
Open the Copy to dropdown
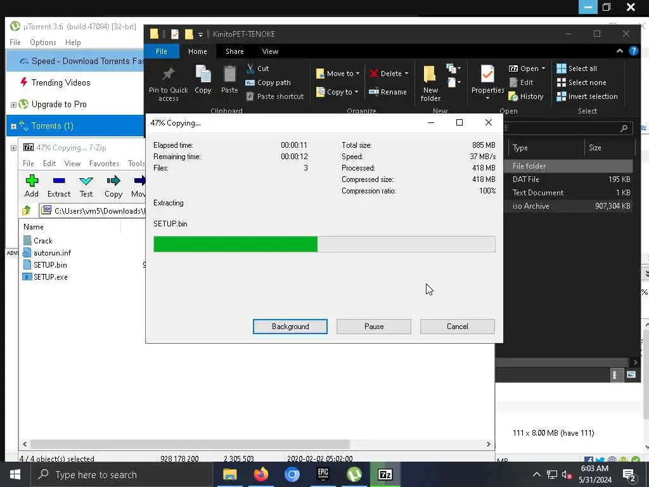click(337, 92)
